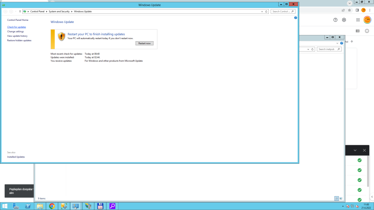Open settings gear in Chrome page

[344, 20]
